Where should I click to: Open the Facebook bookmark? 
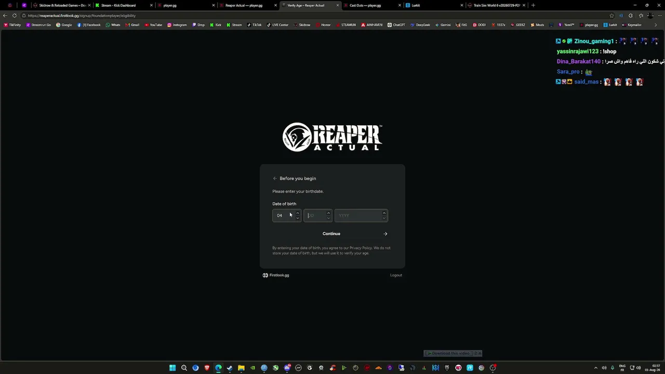(x=89, y=25)
